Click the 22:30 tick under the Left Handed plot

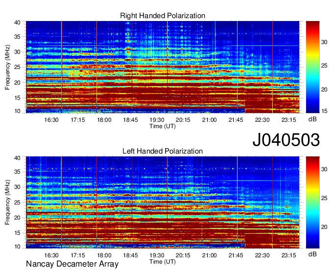click(x=262, y=255)
